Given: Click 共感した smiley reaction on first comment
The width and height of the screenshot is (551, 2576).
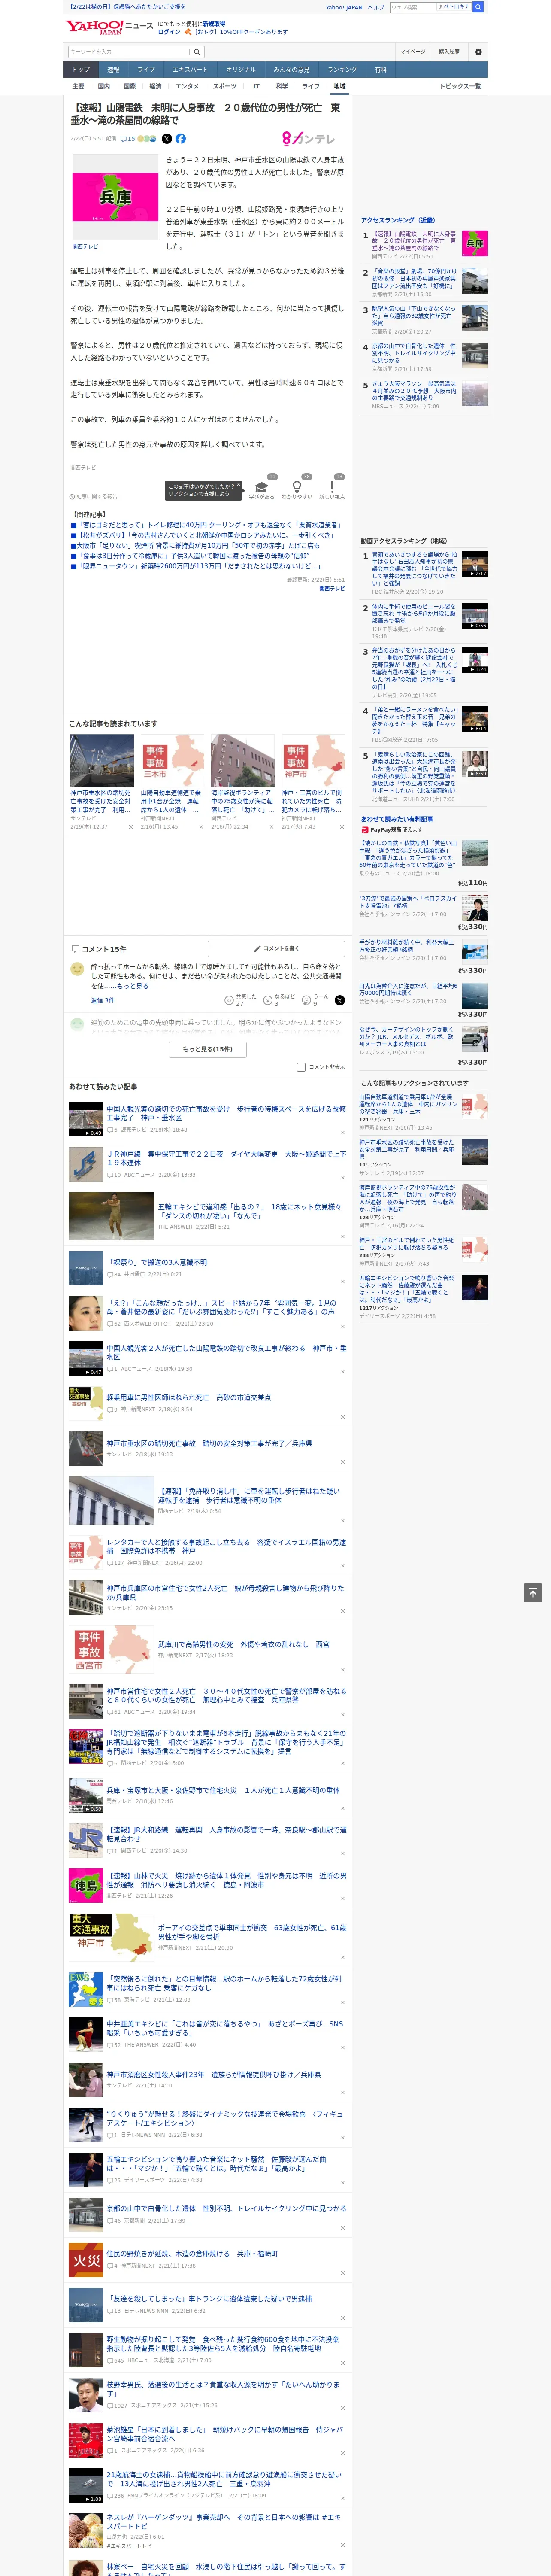Looking at the screenshot, I should coord(229,1000).
